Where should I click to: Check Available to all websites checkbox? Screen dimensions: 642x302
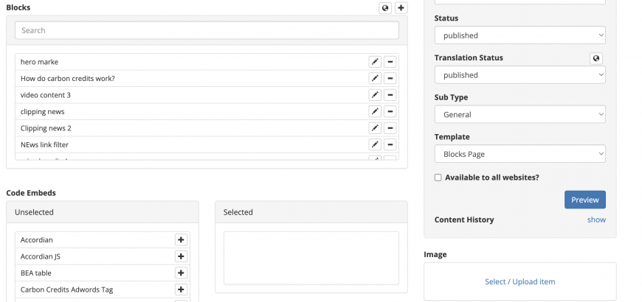pyautogui.click(x=438, y=178)
